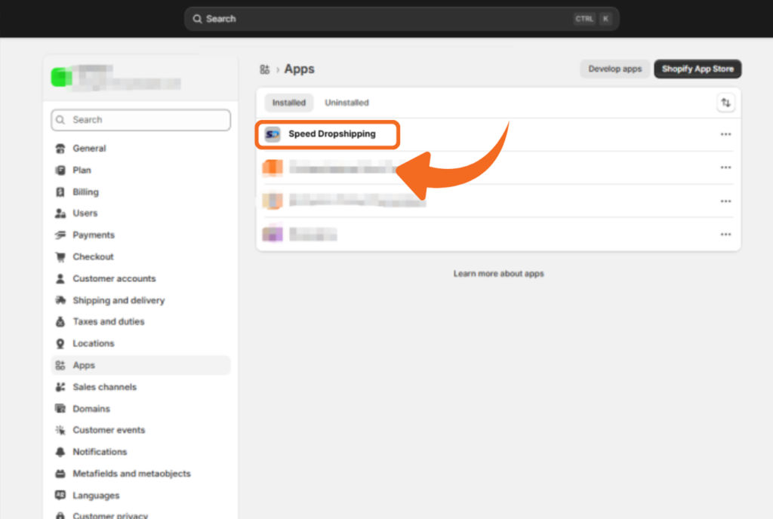Go to Taxes and duties settings
The height and width of the screenshot is (519, 773).
108,321
